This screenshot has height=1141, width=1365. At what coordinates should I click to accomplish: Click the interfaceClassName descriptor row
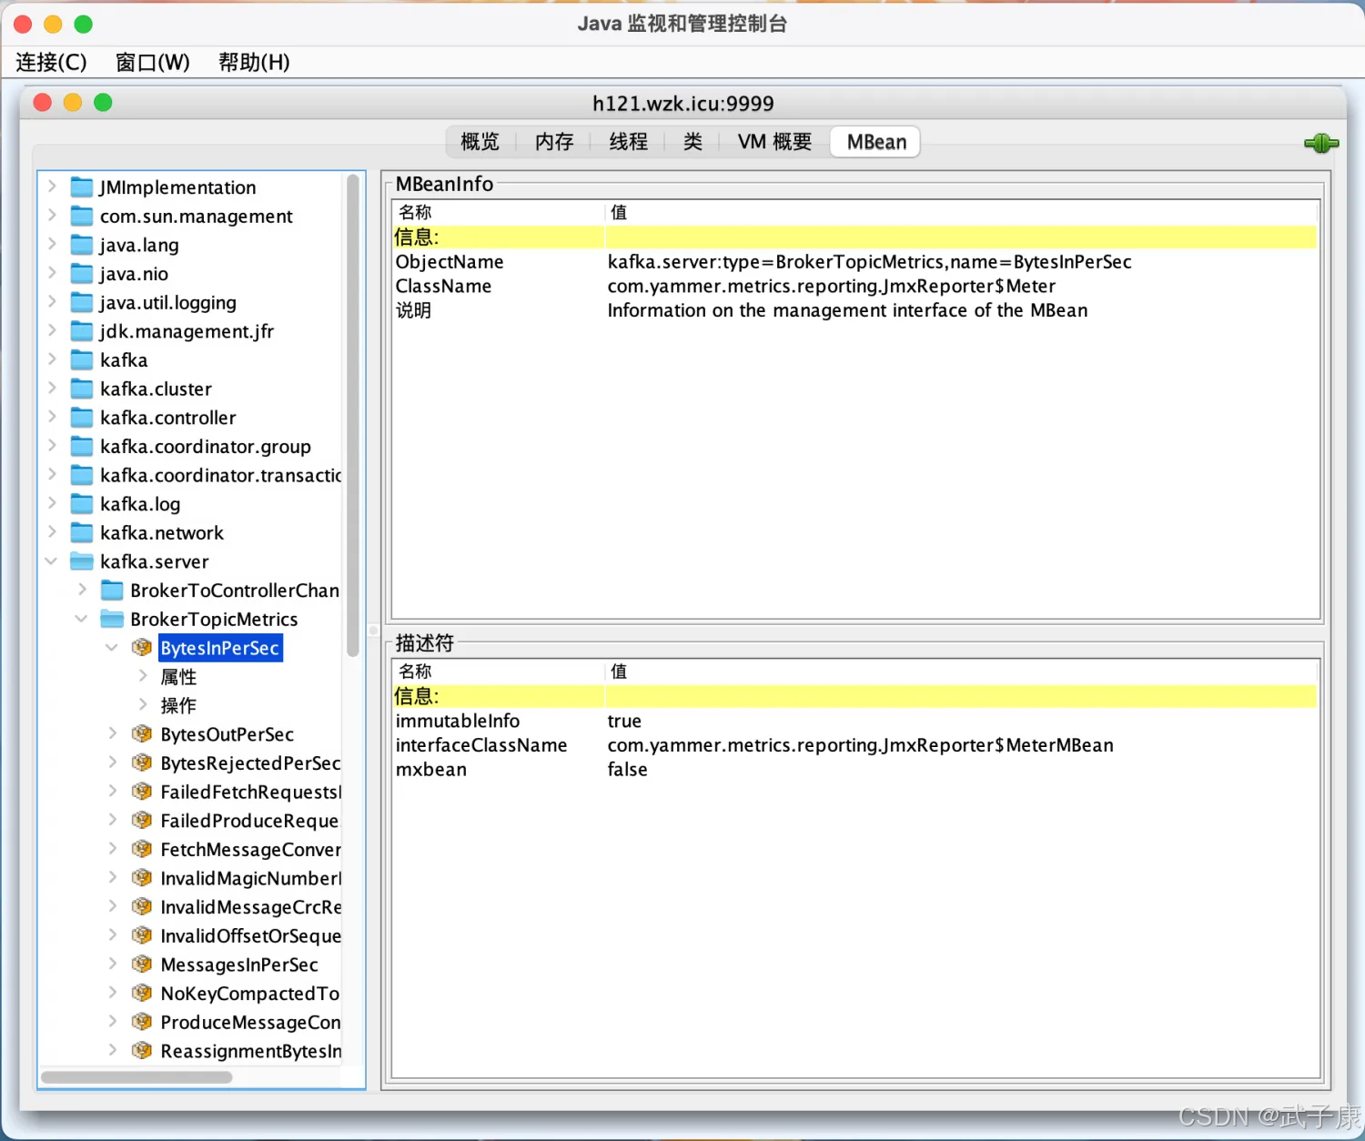coord(854,745)
